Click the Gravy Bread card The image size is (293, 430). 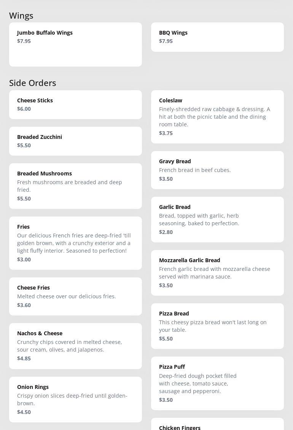tap(217, 170)
